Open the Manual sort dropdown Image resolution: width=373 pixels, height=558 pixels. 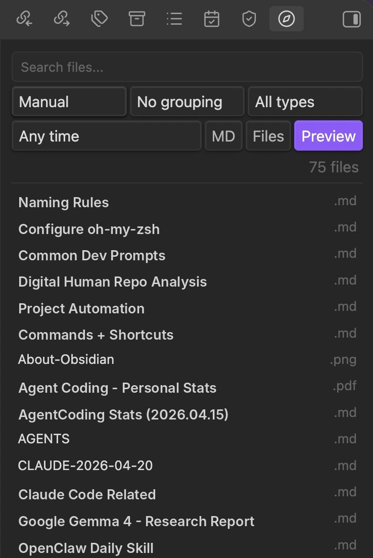pos(69,102)
